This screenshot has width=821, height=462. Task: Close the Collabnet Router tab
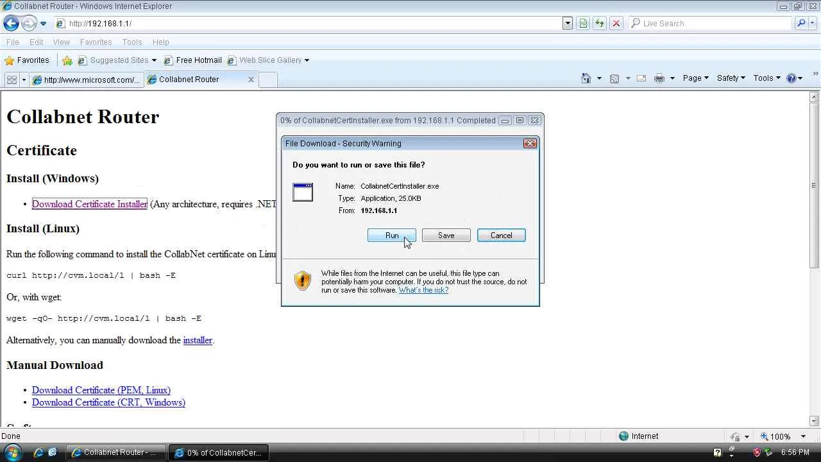251,80
